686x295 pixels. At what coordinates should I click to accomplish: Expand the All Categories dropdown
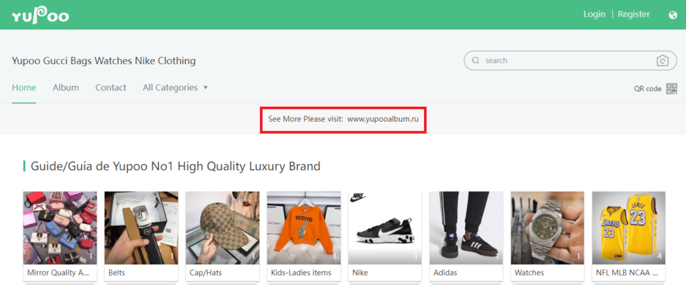[175, 88]
